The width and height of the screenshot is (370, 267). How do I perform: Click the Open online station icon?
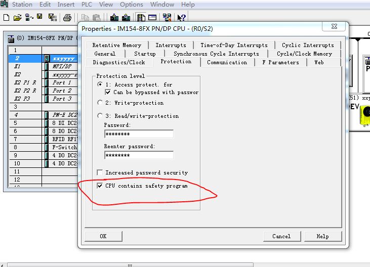pos(29,17)
